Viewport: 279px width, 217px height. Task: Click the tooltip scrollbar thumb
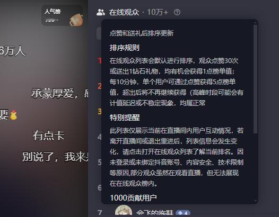pyautogui.click(x=255, y=79)
